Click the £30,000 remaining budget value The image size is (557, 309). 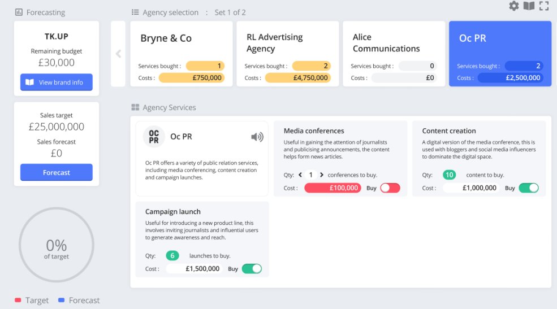[x=57, y=63]
